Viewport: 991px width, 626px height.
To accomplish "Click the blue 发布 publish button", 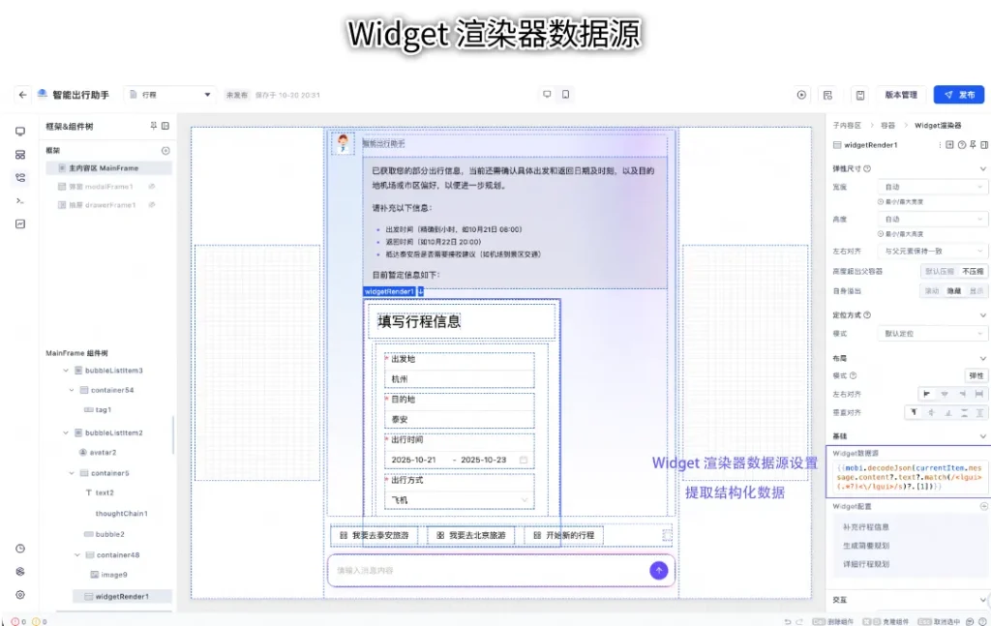I will [958, 95].
